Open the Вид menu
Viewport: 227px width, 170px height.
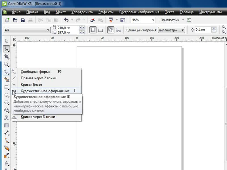click(47, 12)
